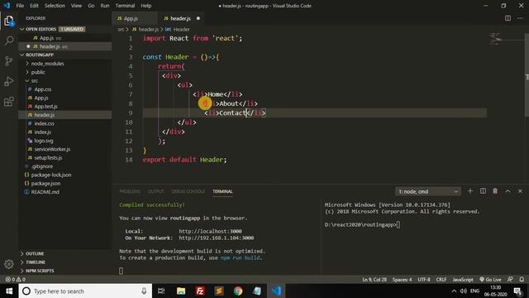Switch to the Debug Console tab

tap(188, 191)
